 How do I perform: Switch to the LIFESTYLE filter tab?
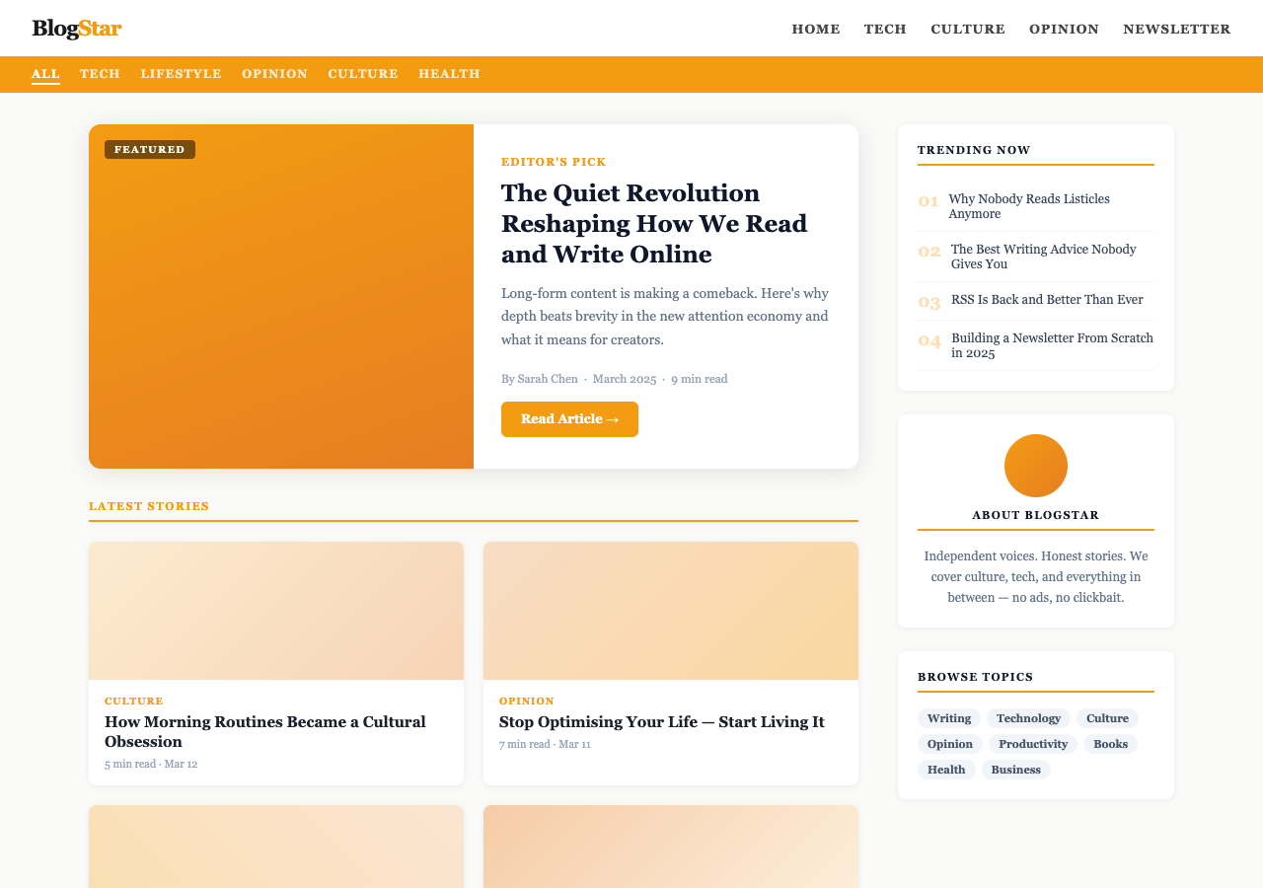[x=181, y=73]
